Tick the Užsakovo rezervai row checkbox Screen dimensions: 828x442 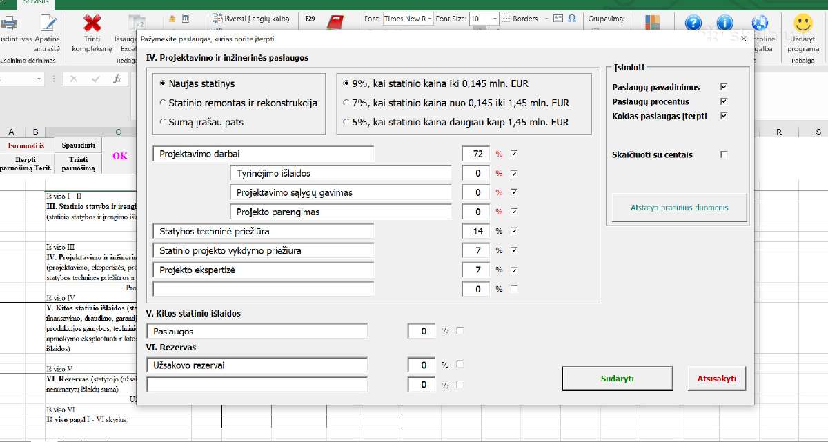[460, 365]
